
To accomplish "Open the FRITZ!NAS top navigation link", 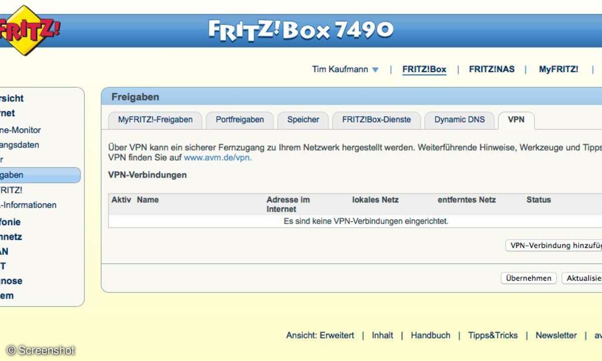I will (x=492, y=70).
